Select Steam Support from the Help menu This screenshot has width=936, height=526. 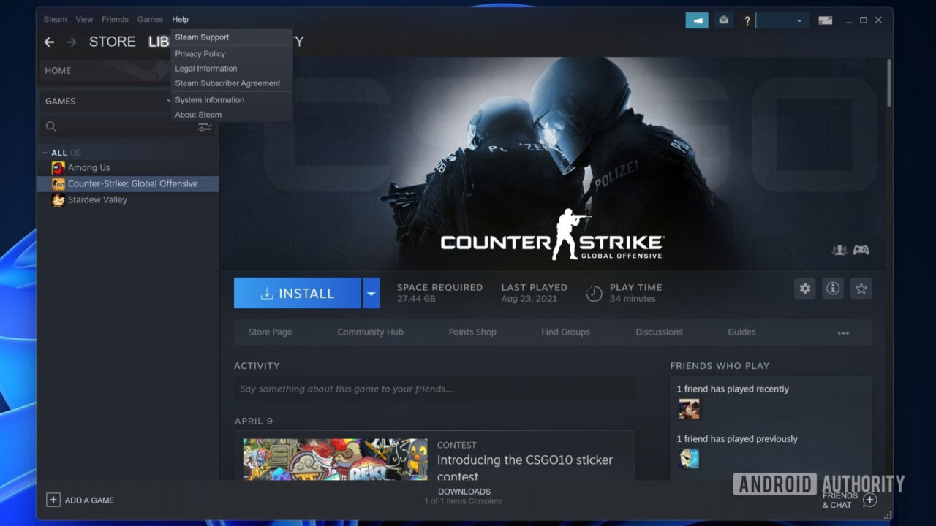203,37
